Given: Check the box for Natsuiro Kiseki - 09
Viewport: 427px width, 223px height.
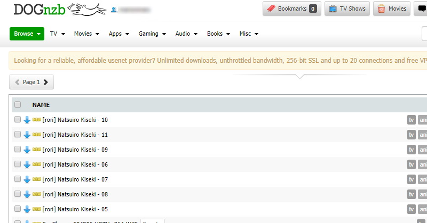Looking at the screenshot, I should coord(18,150).
